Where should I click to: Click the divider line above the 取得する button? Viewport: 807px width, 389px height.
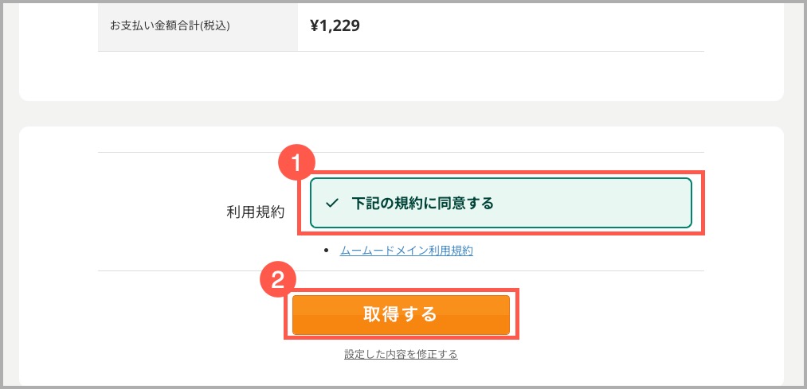401,270
